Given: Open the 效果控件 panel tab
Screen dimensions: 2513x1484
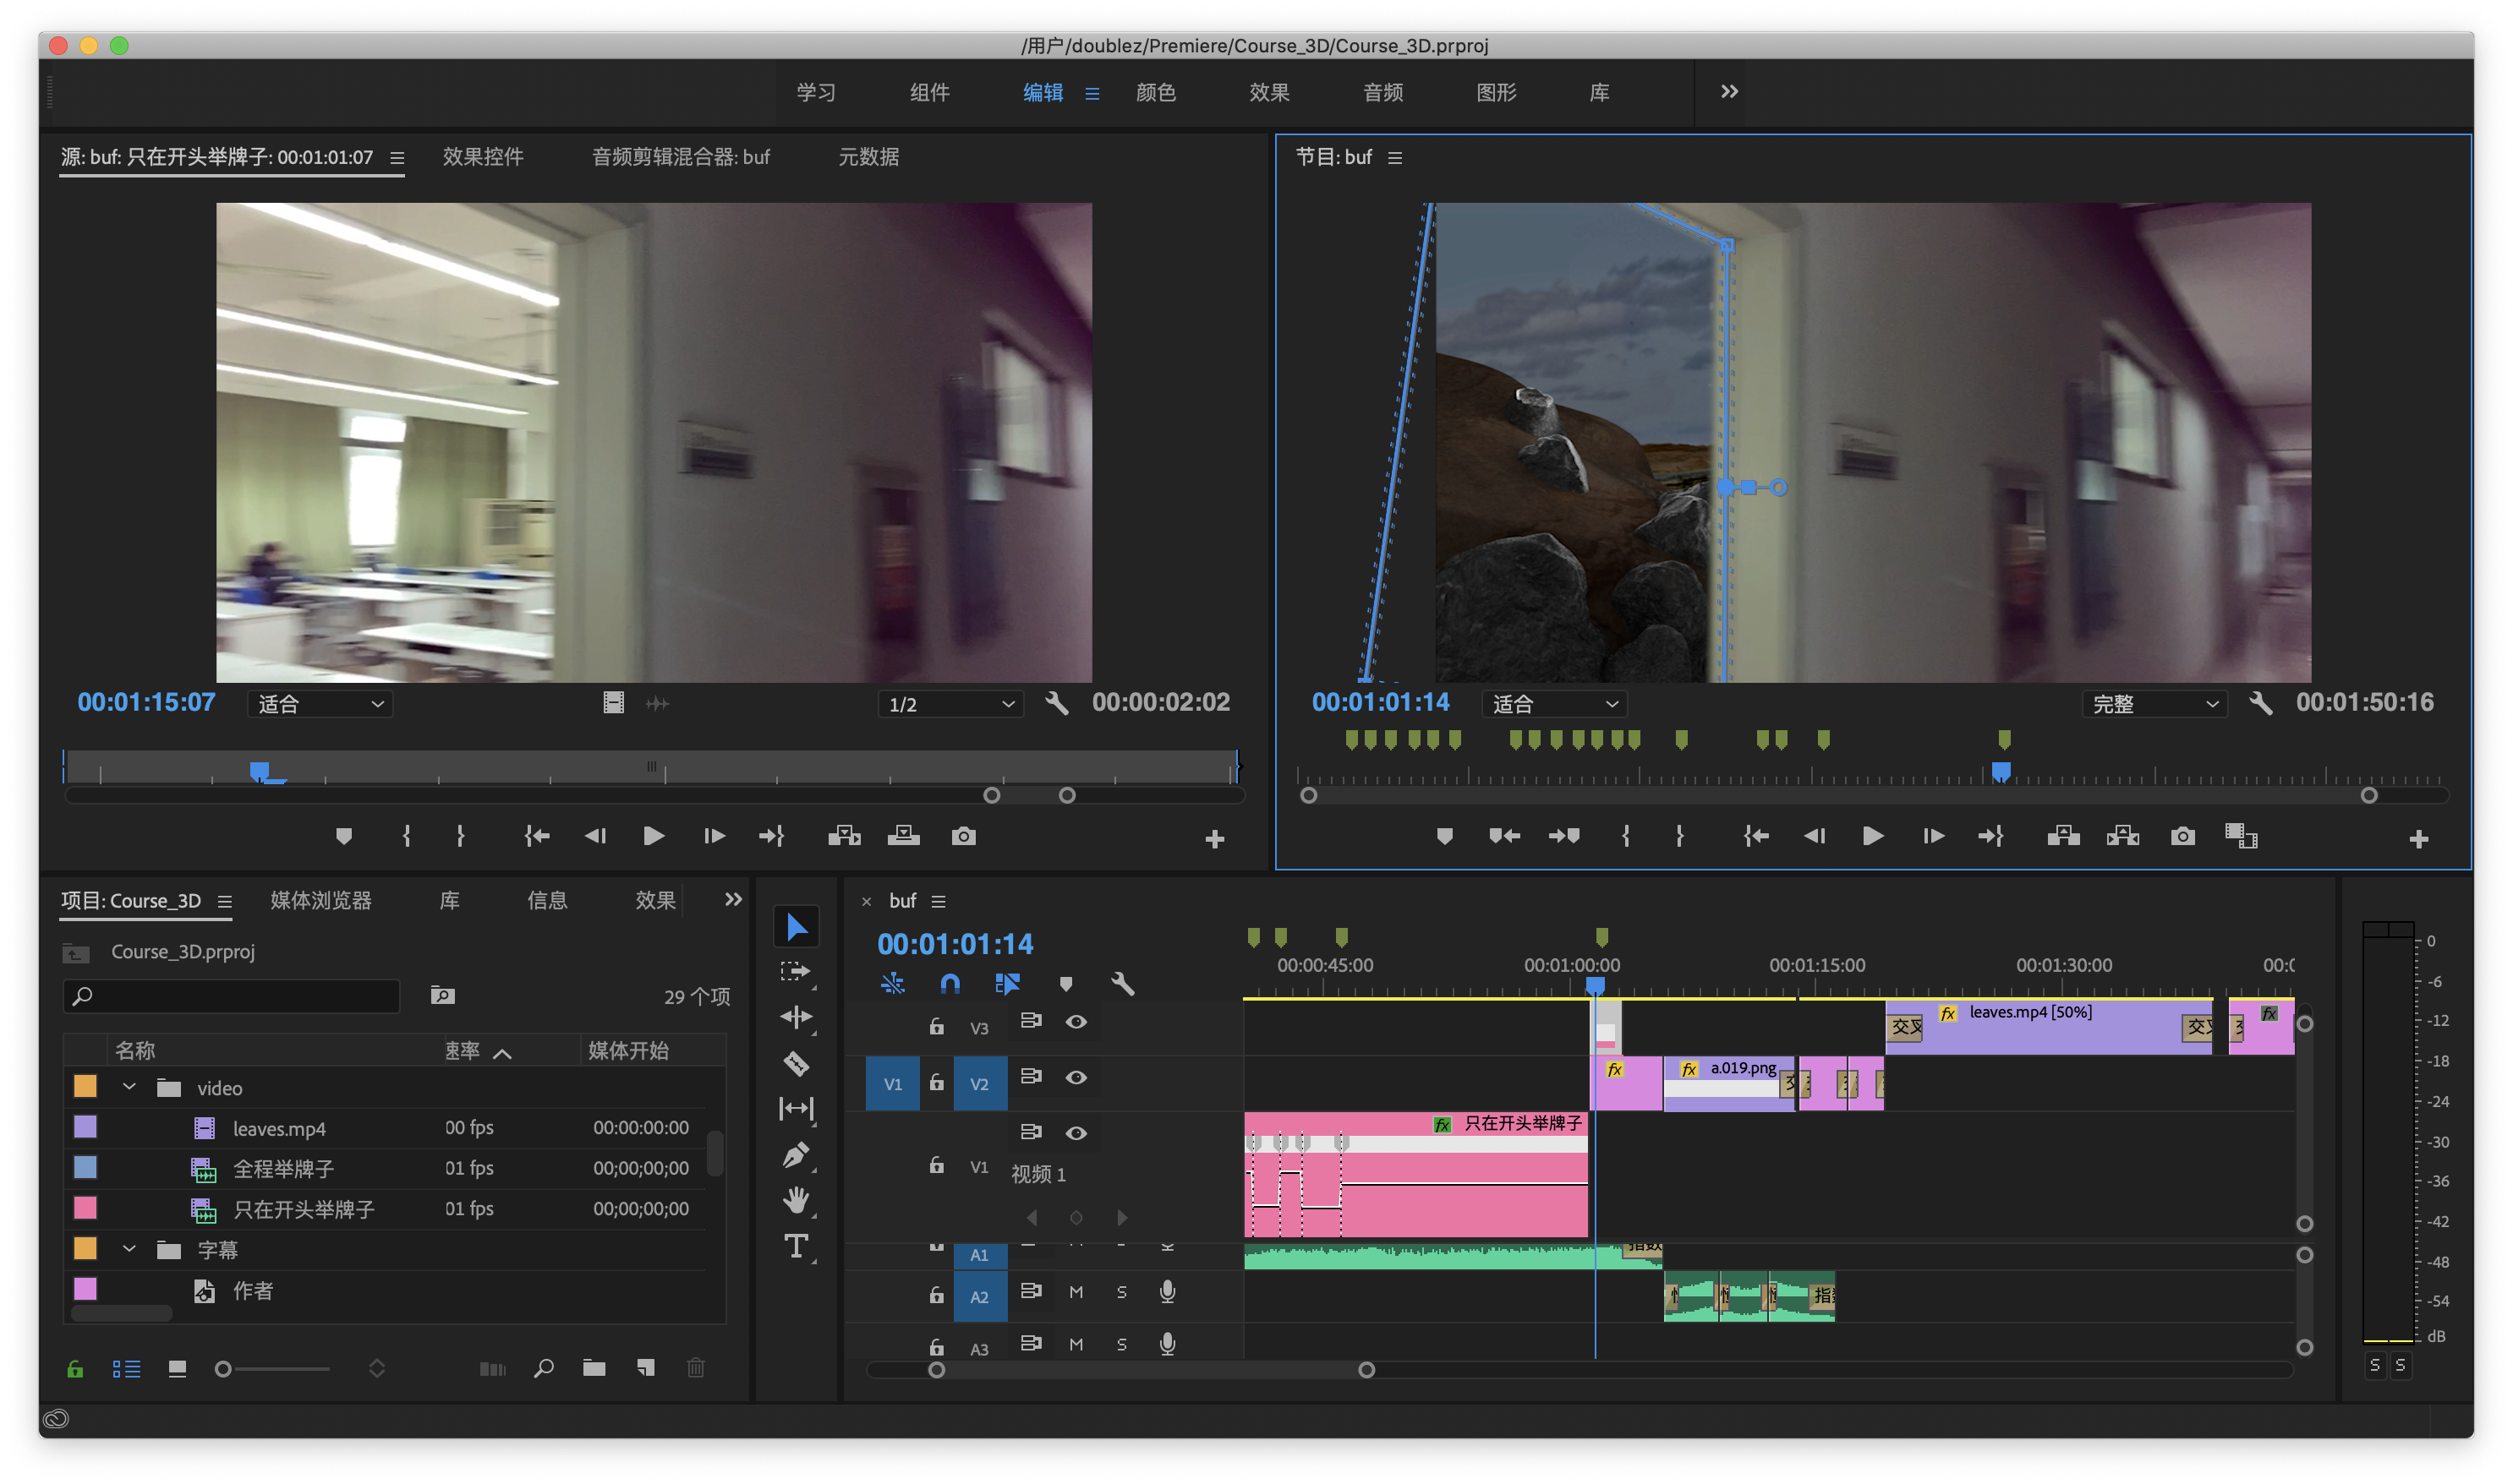Looking at the screenshot, I should [483, 157].
